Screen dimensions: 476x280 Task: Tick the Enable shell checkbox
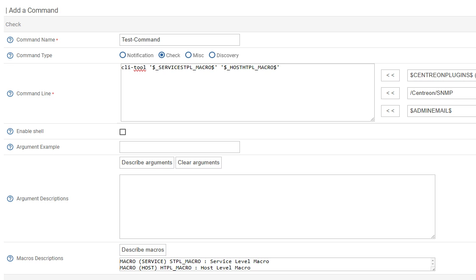pyautogui.click(x=123, y=132)
